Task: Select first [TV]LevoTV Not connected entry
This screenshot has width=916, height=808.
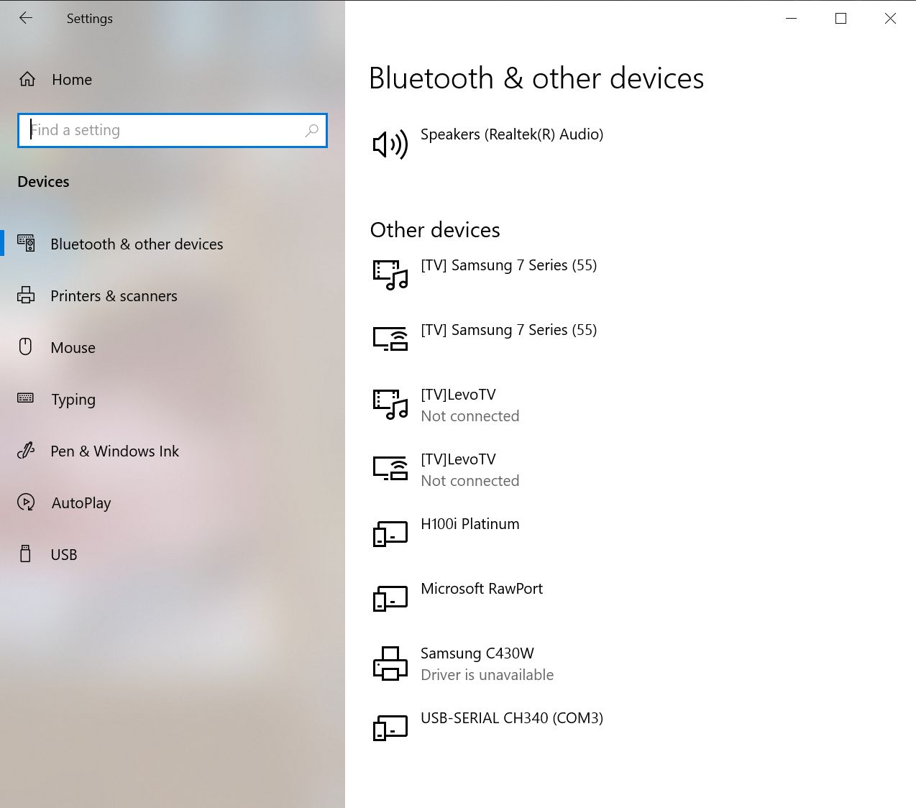Action: pyautogui.click(x=470, y=405)
